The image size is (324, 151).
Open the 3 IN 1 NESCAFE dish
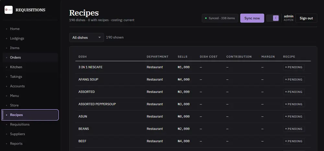point(90,67)
